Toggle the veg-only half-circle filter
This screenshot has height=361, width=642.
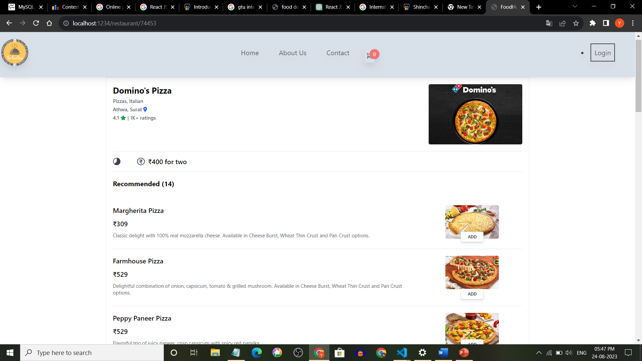117,161
